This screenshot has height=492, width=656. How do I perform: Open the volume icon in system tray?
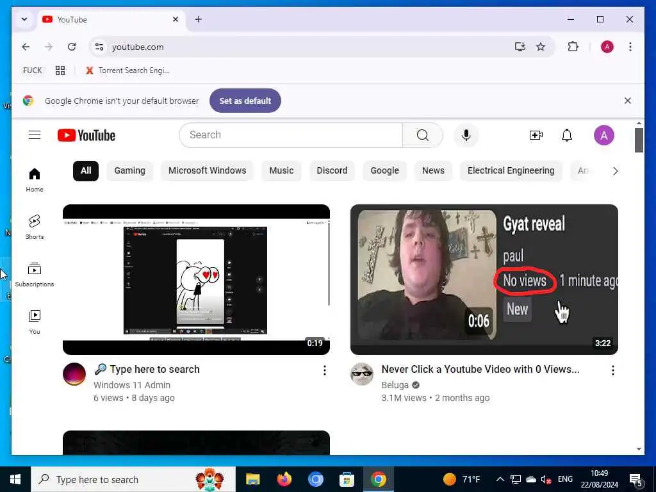(x=546, y=479)
